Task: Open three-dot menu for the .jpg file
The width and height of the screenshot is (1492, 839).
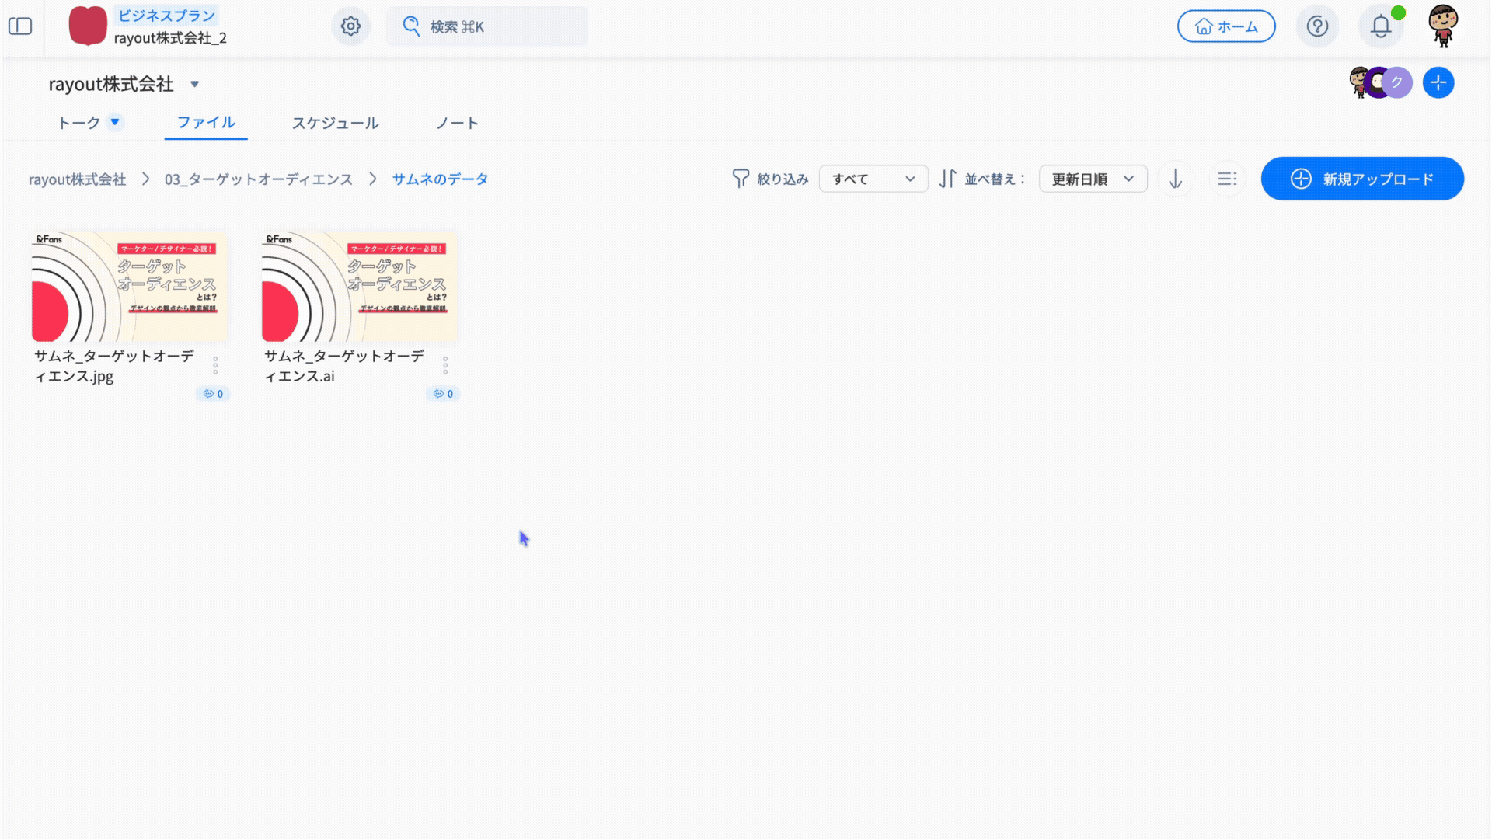Action: [215, 365]
